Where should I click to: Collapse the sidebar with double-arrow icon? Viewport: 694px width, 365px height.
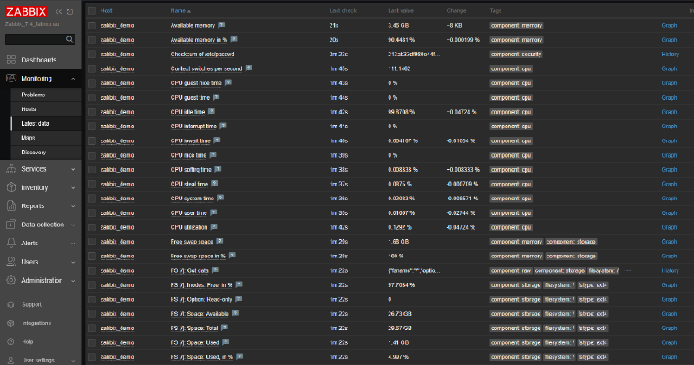coord(58,11)
